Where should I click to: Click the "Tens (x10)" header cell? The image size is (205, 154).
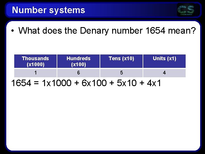(122, 61)
